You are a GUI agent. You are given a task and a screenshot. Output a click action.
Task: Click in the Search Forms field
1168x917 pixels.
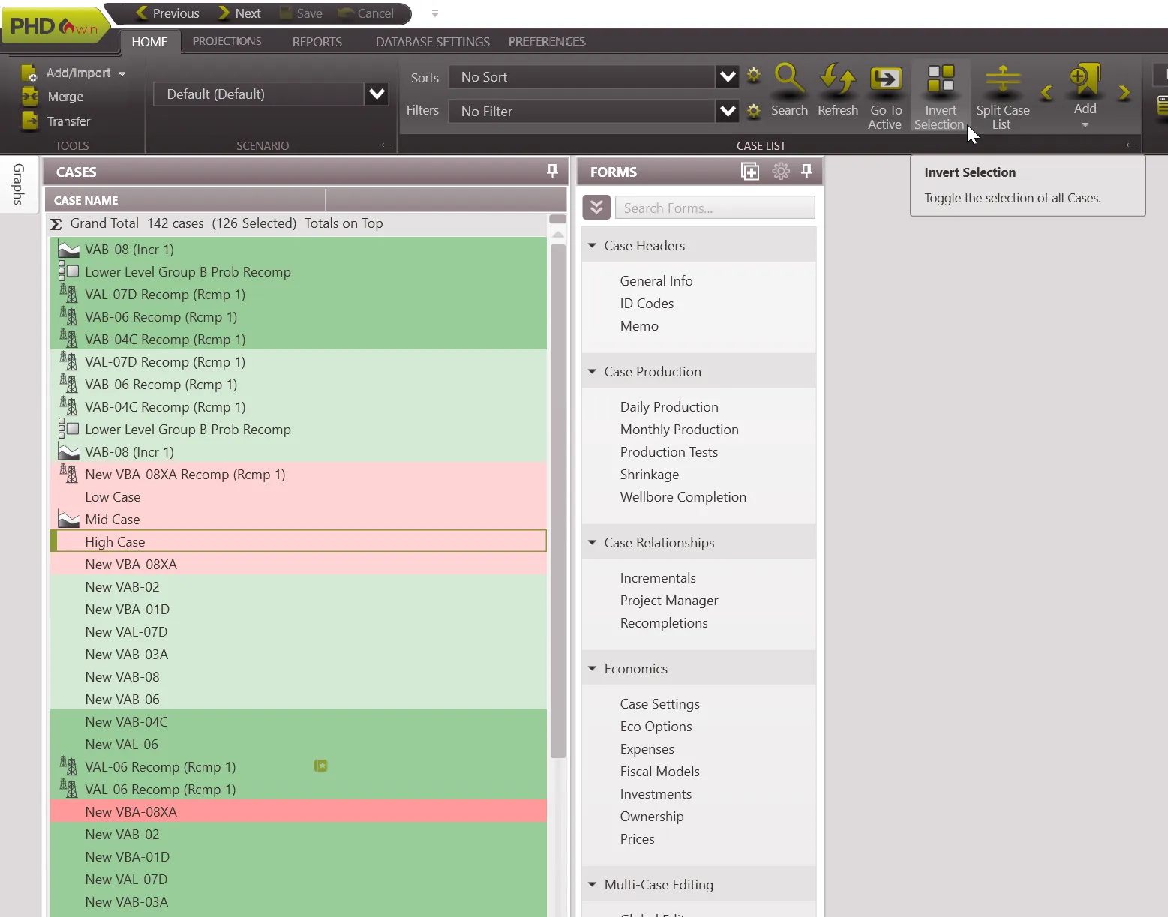point(714,208)
